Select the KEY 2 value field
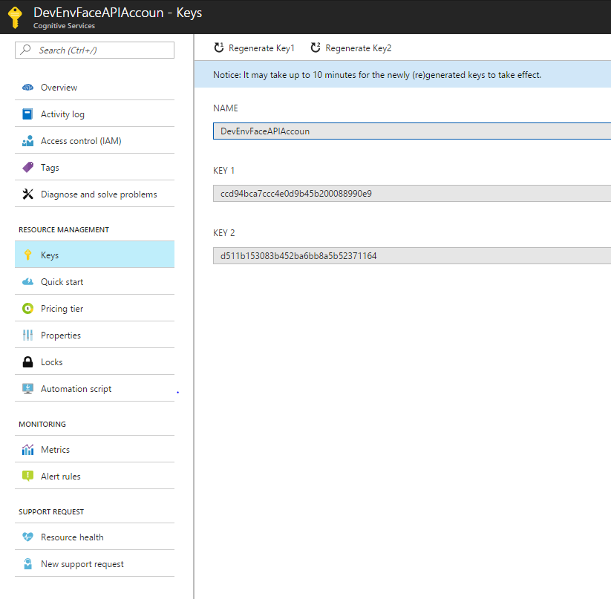Viewport: 611px width, 599px height. (x=412, y=255)
